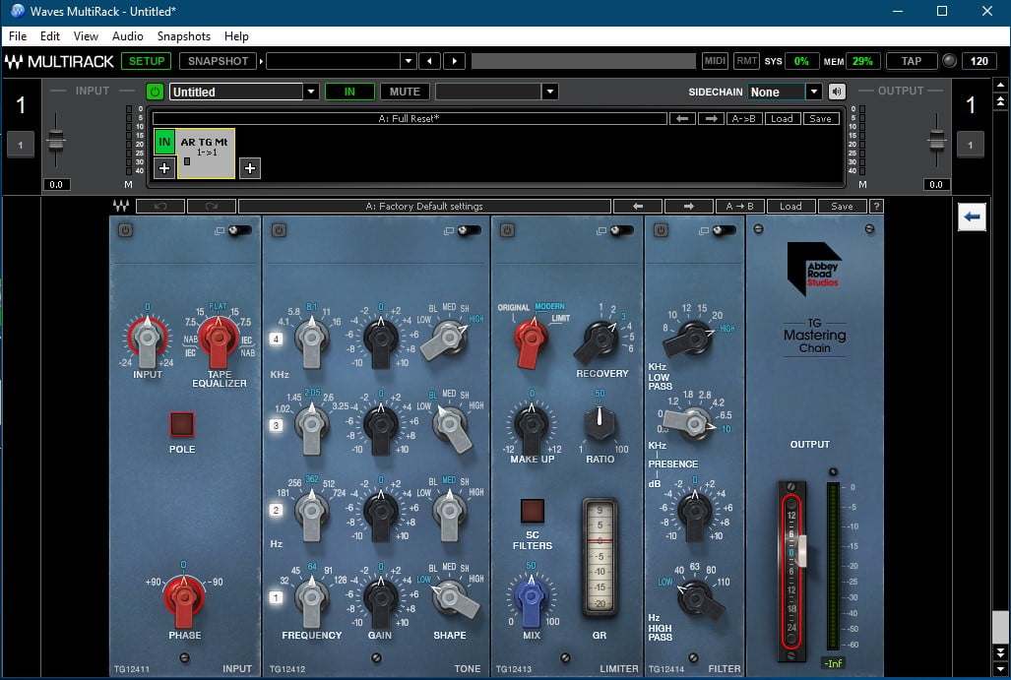Toggle the rack IN button
Screen dimensions: 1011x680
(x=349, y=92)
